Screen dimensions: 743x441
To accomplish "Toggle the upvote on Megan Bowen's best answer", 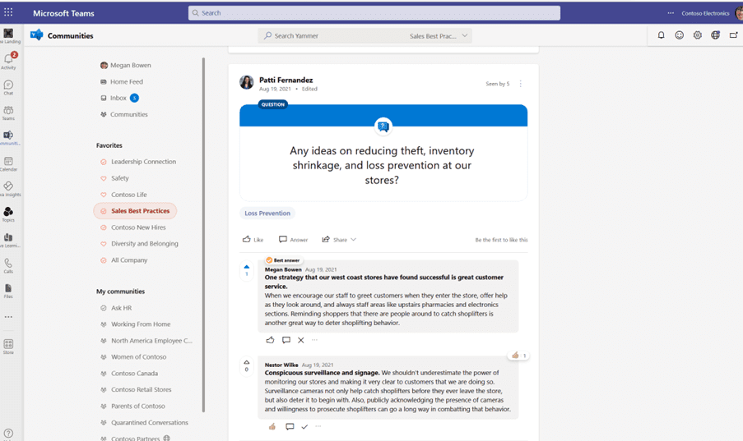I will tap(247, 267).
